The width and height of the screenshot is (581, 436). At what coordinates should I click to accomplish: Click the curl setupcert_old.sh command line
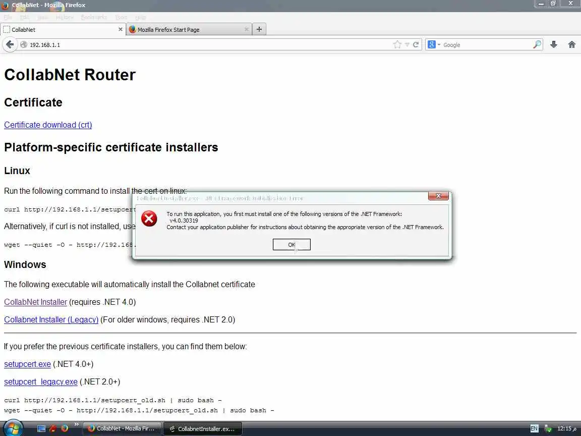(113, 400)
